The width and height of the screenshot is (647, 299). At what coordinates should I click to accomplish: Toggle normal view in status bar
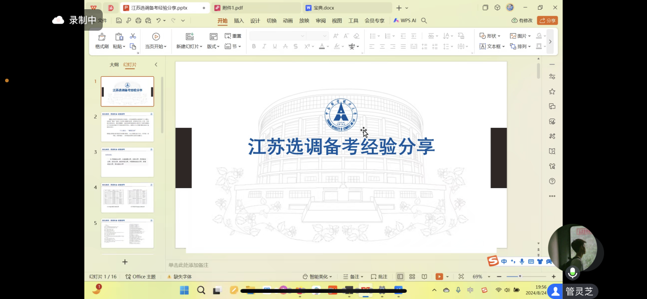(400, 277)
